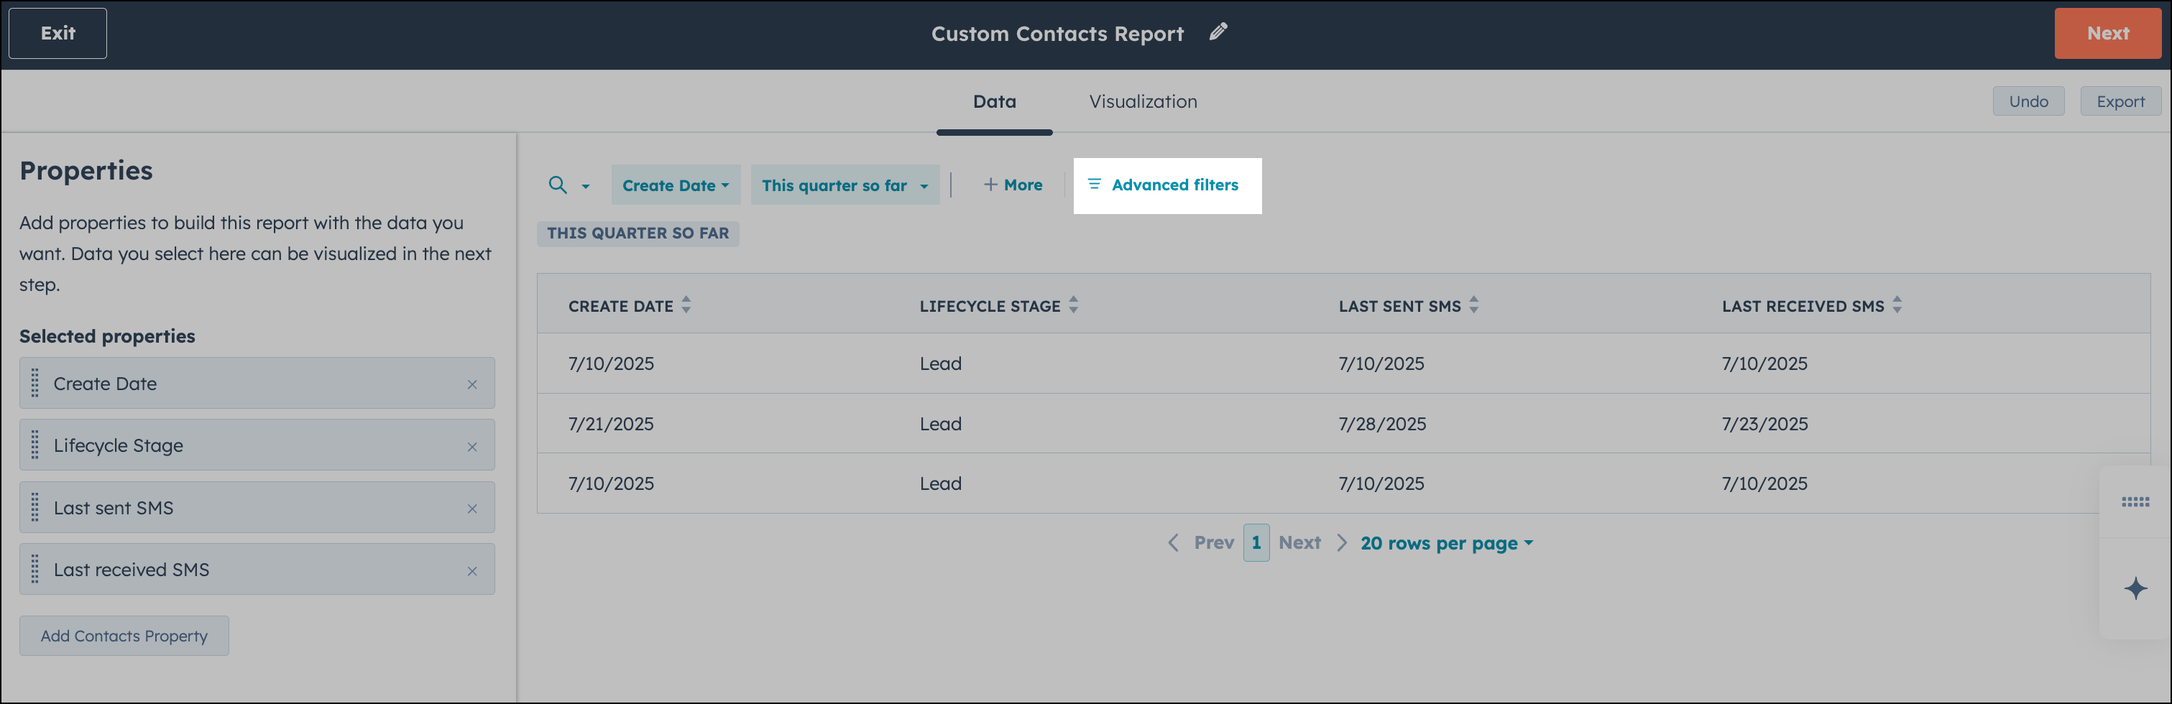
Task: Open the Create Date filter dropdown
Action: pyautogui.click(x=676, y=185)
